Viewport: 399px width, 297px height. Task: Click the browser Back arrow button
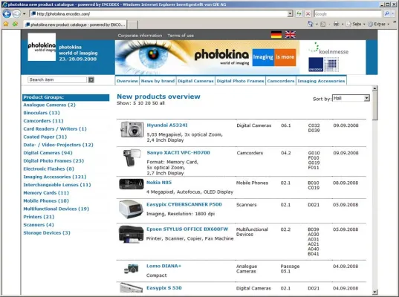7,13
